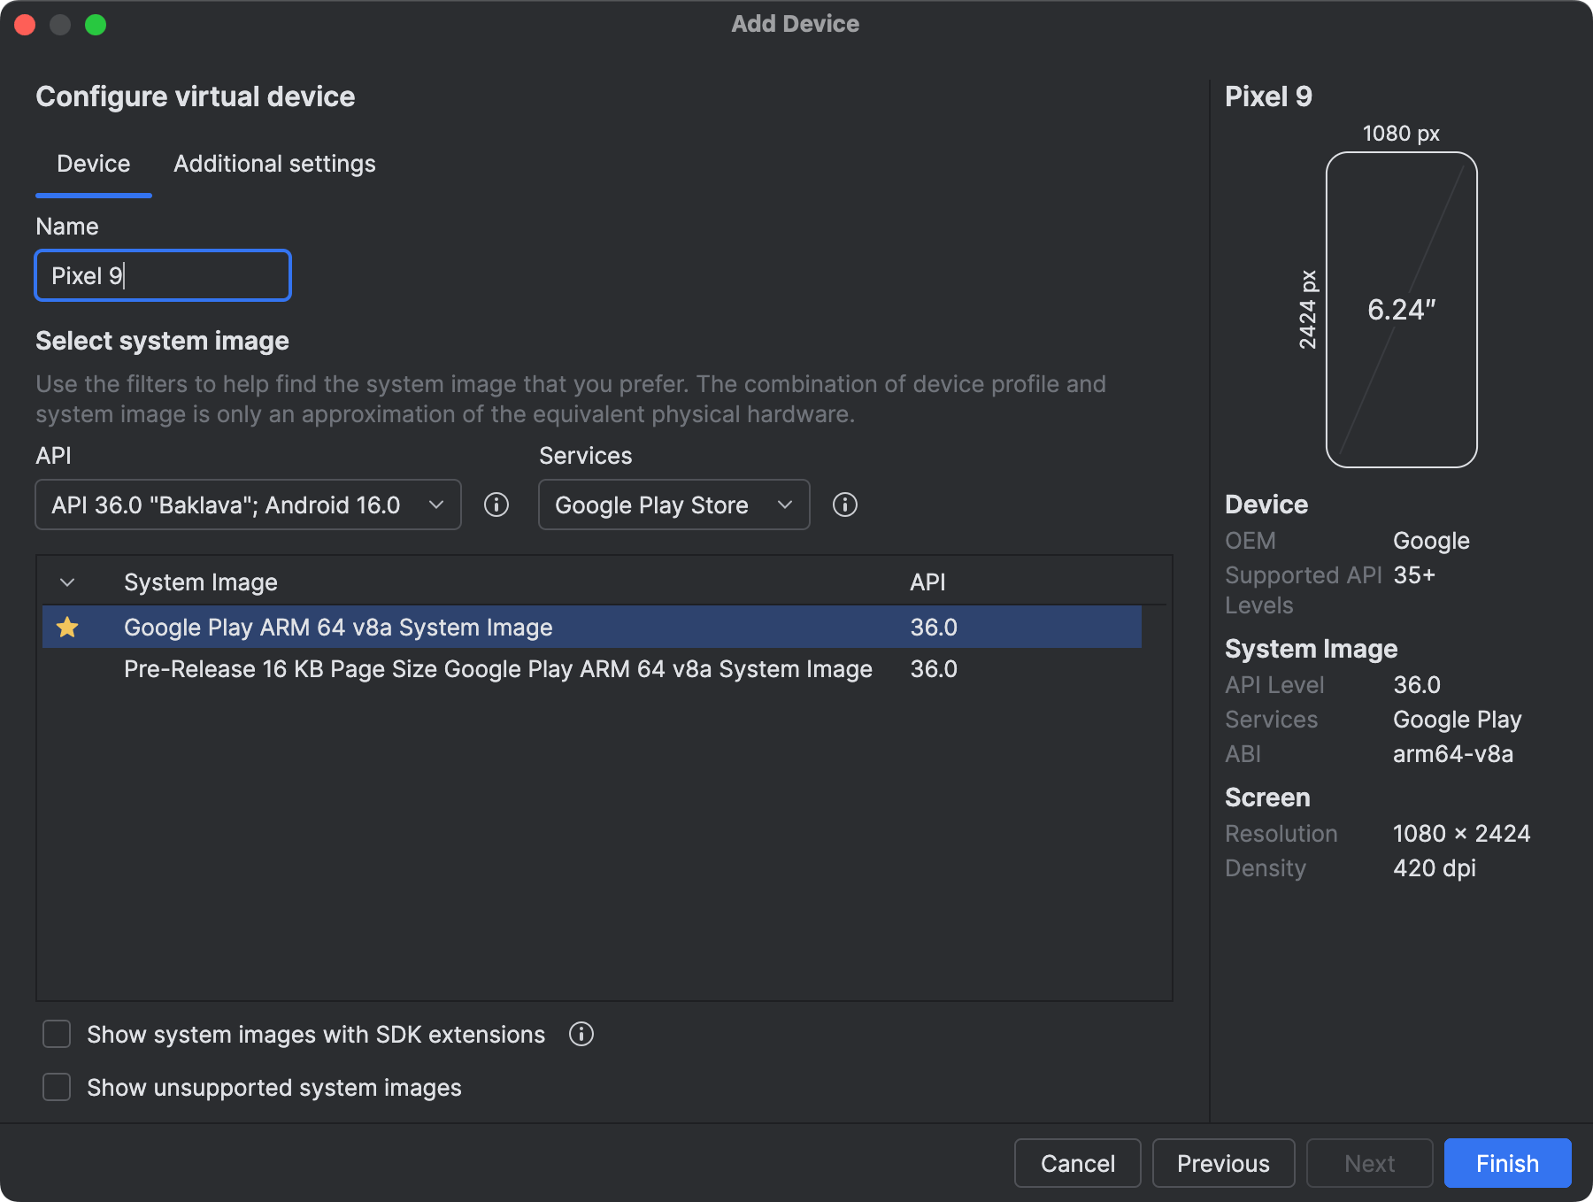Image resolution: width=1593 pixels, height=1202 pixels.
Task: Click the star to favorite Google Play ARM 64 image
Action: 68,627
